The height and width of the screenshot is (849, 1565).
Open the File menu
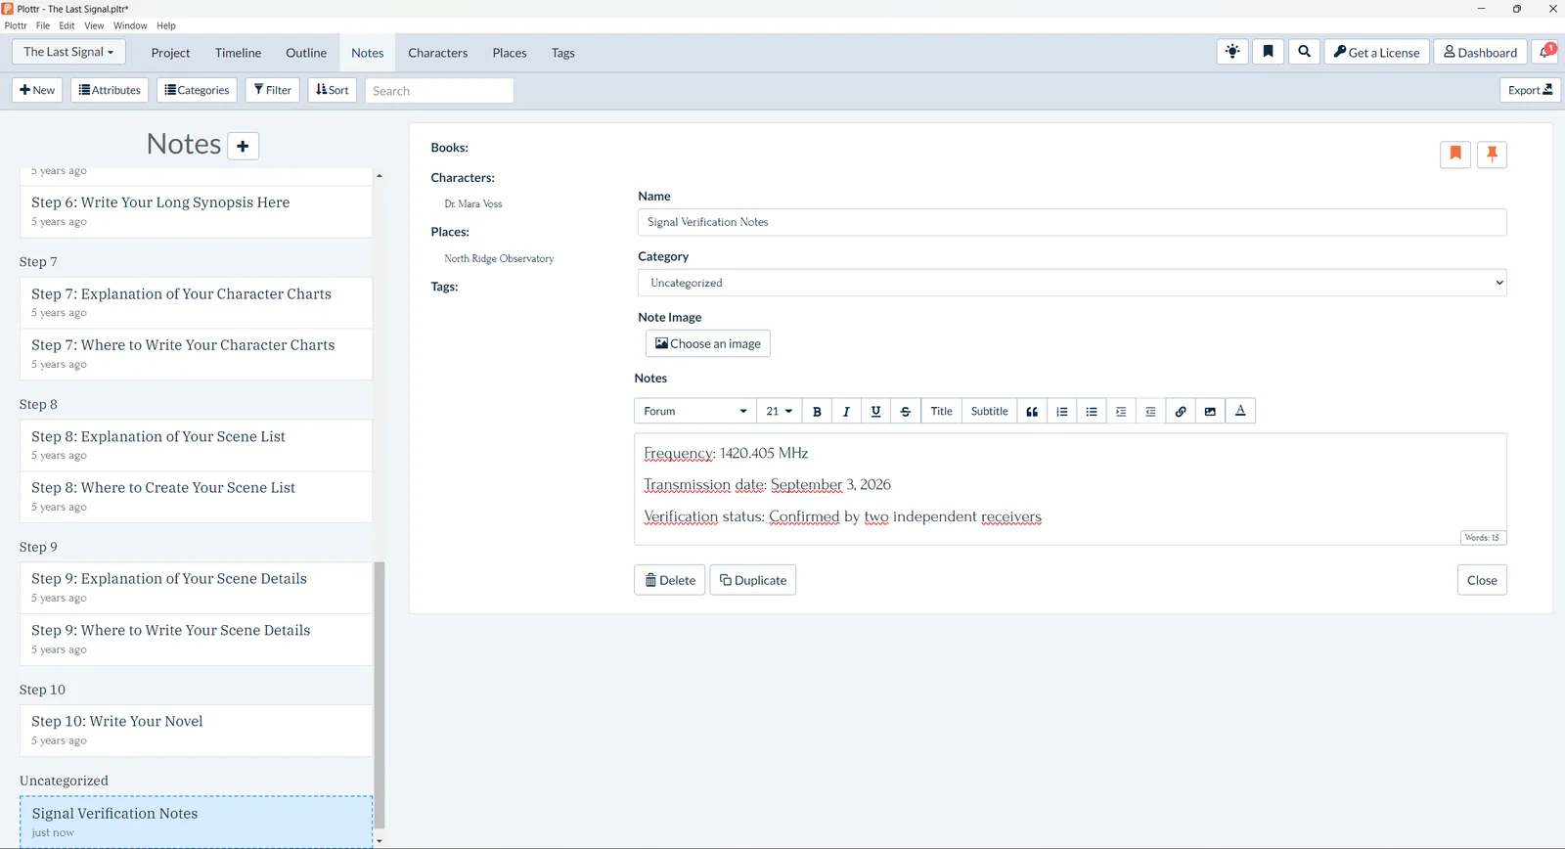(x=43, y=25)
